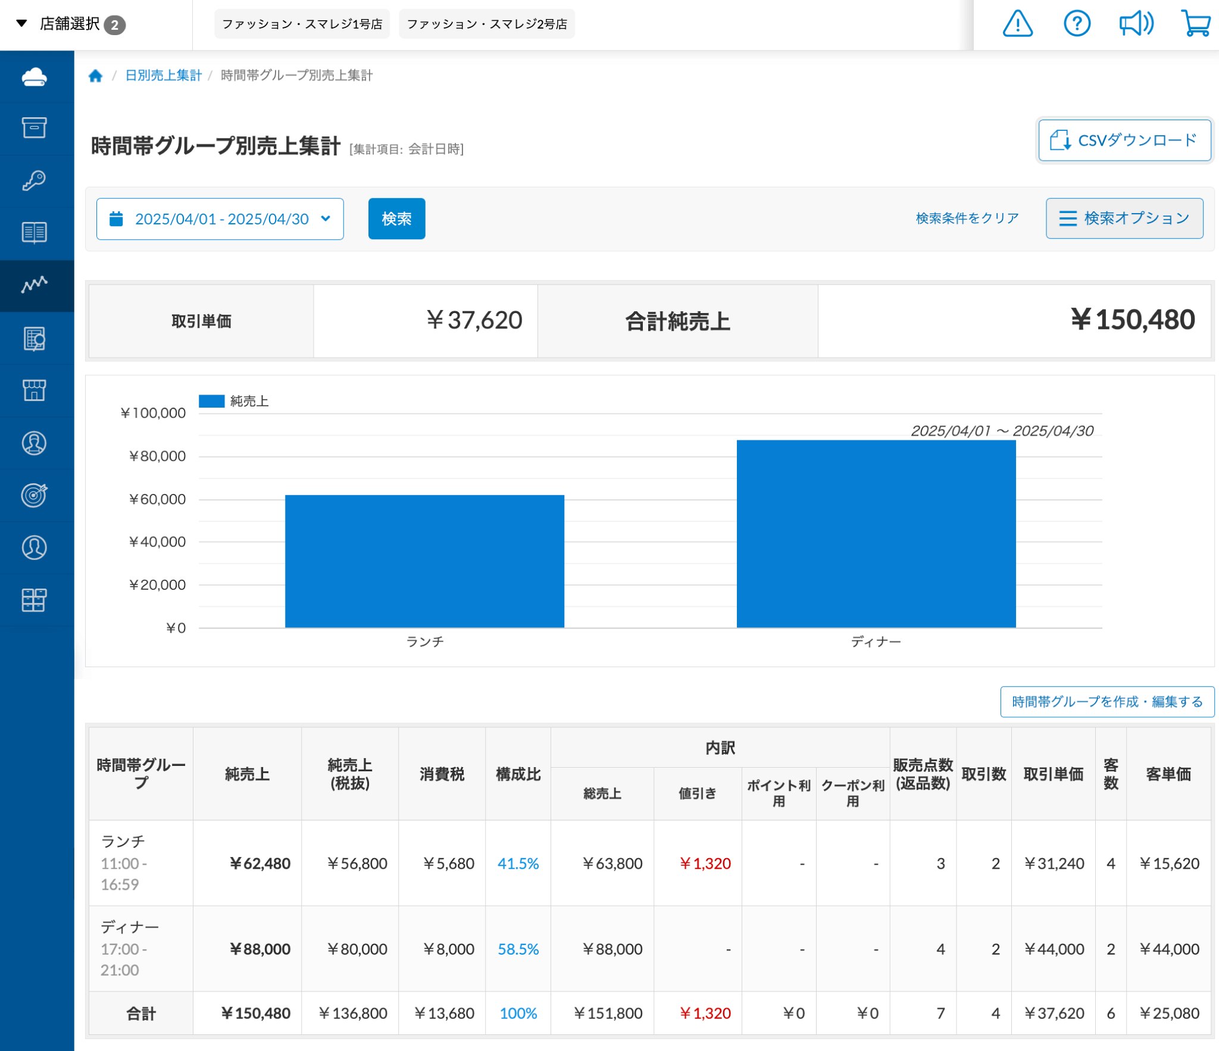Click the 構成比 column header

(x=518, y=774)
